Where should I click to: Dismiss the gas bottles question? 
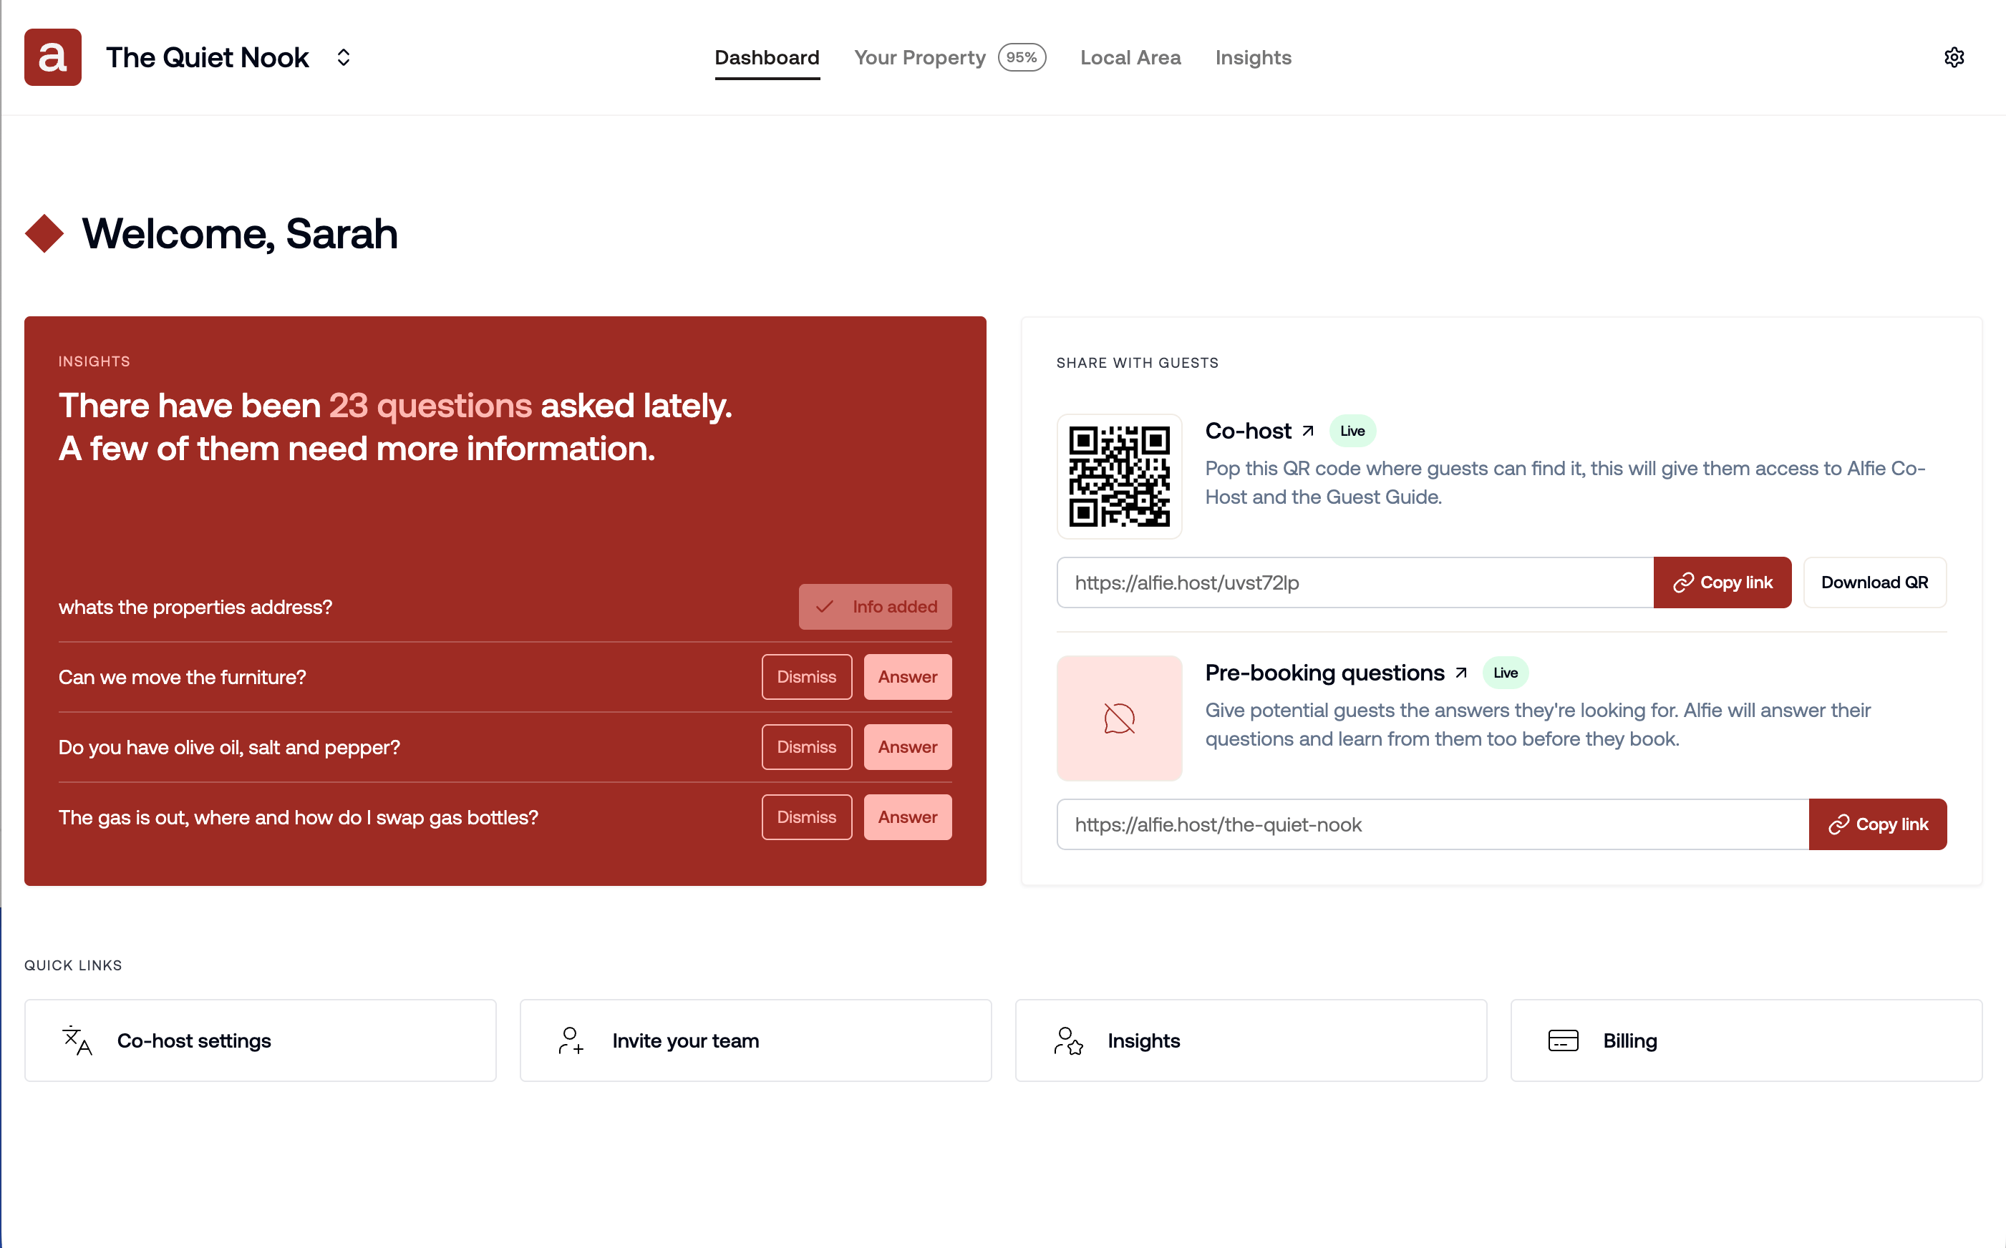(805, 817)
